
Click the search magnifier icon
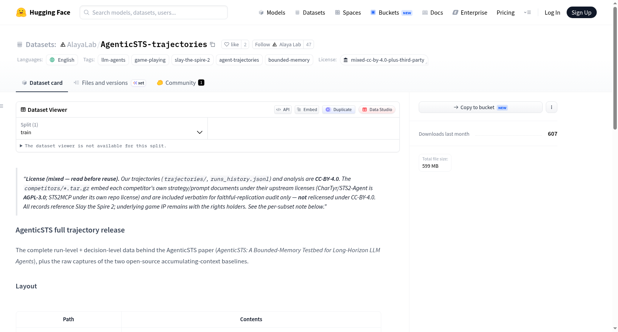87,12
